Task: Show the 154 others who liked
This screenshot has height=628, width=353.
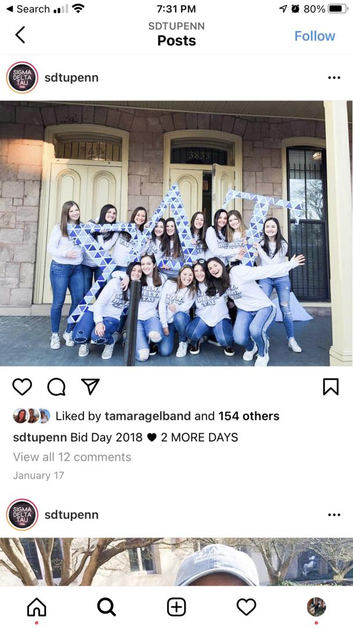Action: (x=248, y=416)
